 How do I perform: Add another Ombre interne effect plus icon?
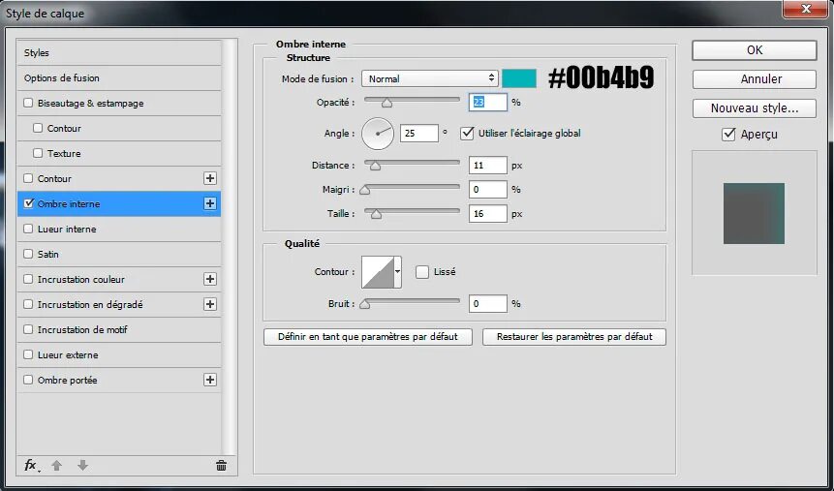[x=210, y=203]
